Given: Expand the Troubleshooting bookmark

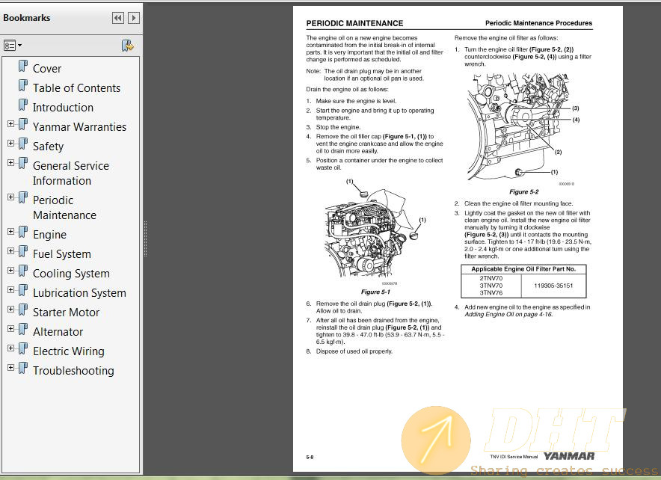Looking at the screenshot, I should 11,368.
